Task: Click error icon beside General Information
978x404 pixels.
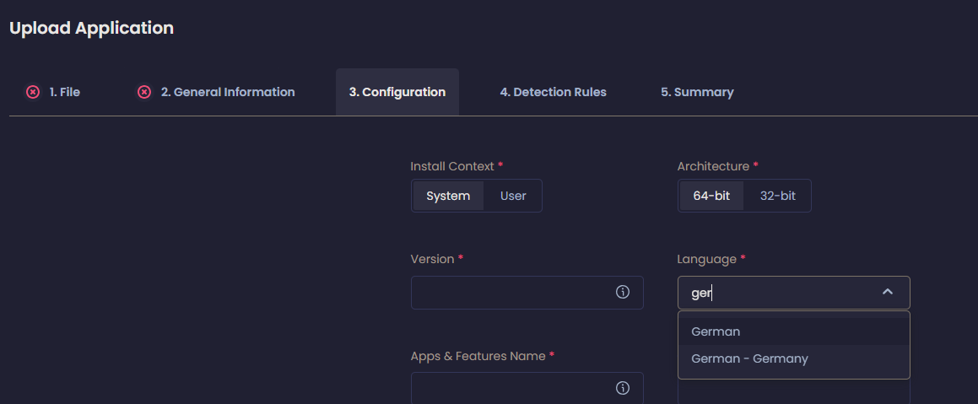Action: 144,92
